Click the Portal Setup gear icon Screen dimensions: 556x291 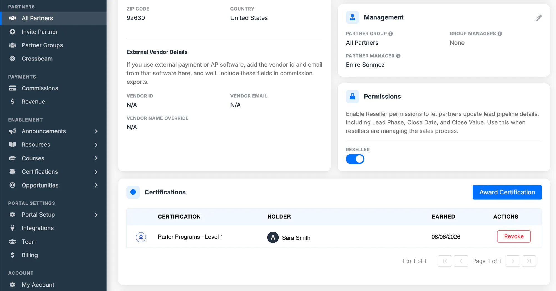pyautogui.click(x=13, y=214)
